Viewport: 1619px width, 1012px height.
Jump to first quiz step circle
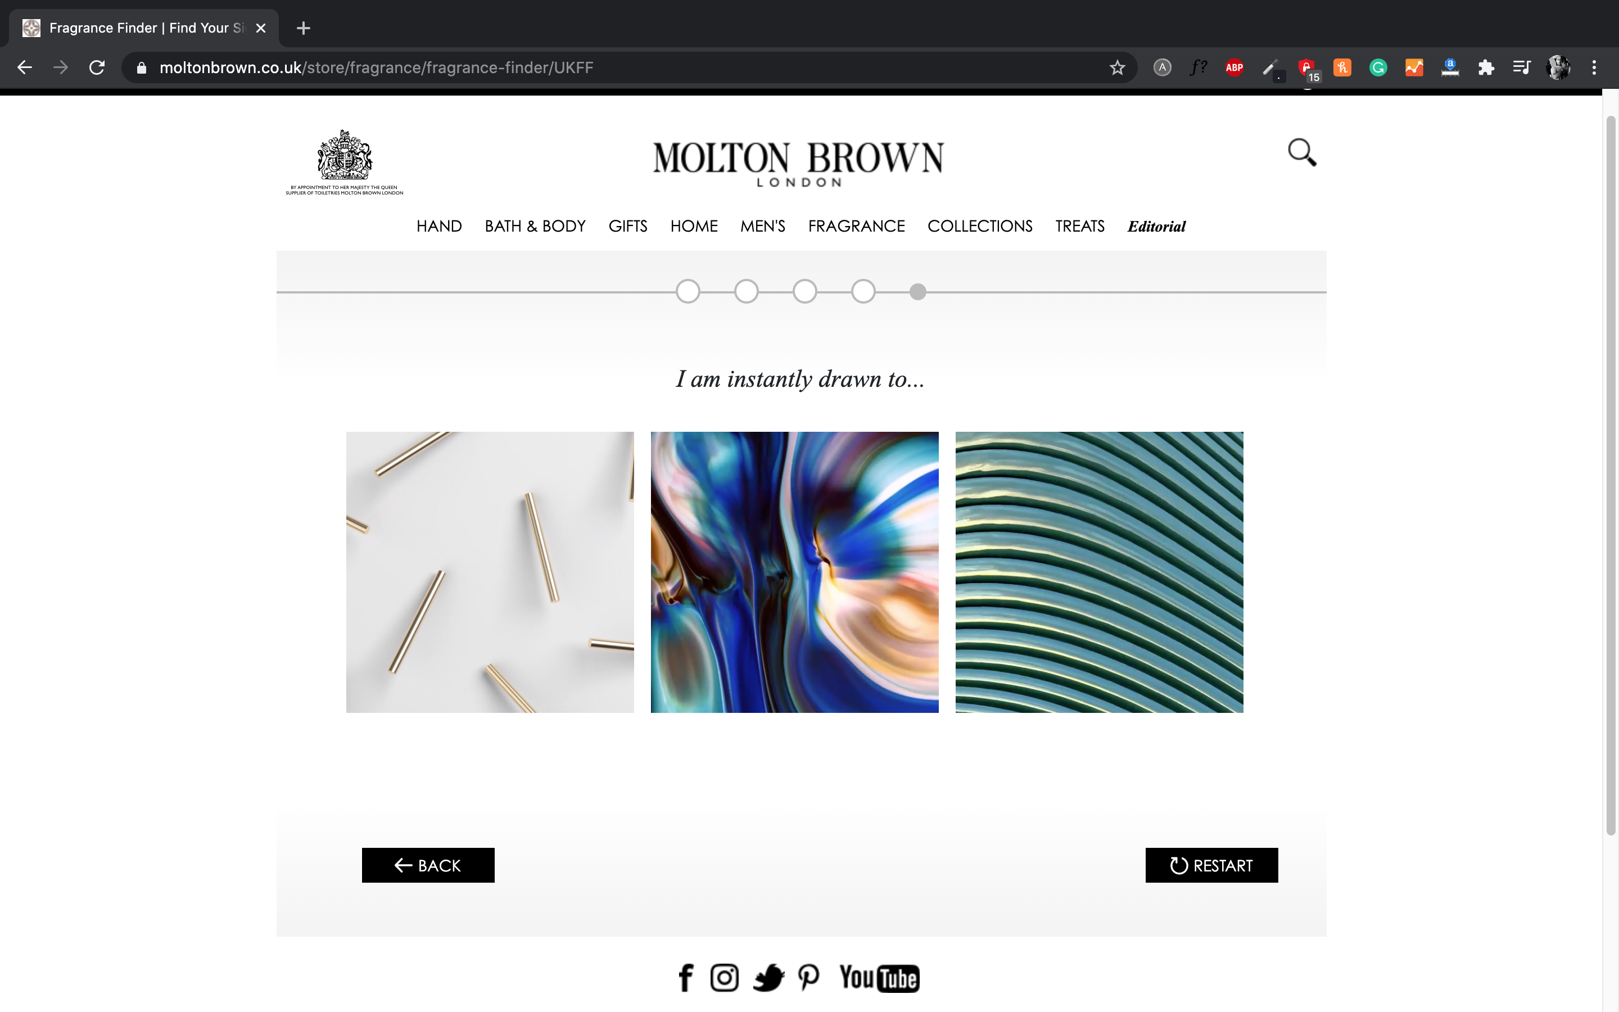pos(688,291)
